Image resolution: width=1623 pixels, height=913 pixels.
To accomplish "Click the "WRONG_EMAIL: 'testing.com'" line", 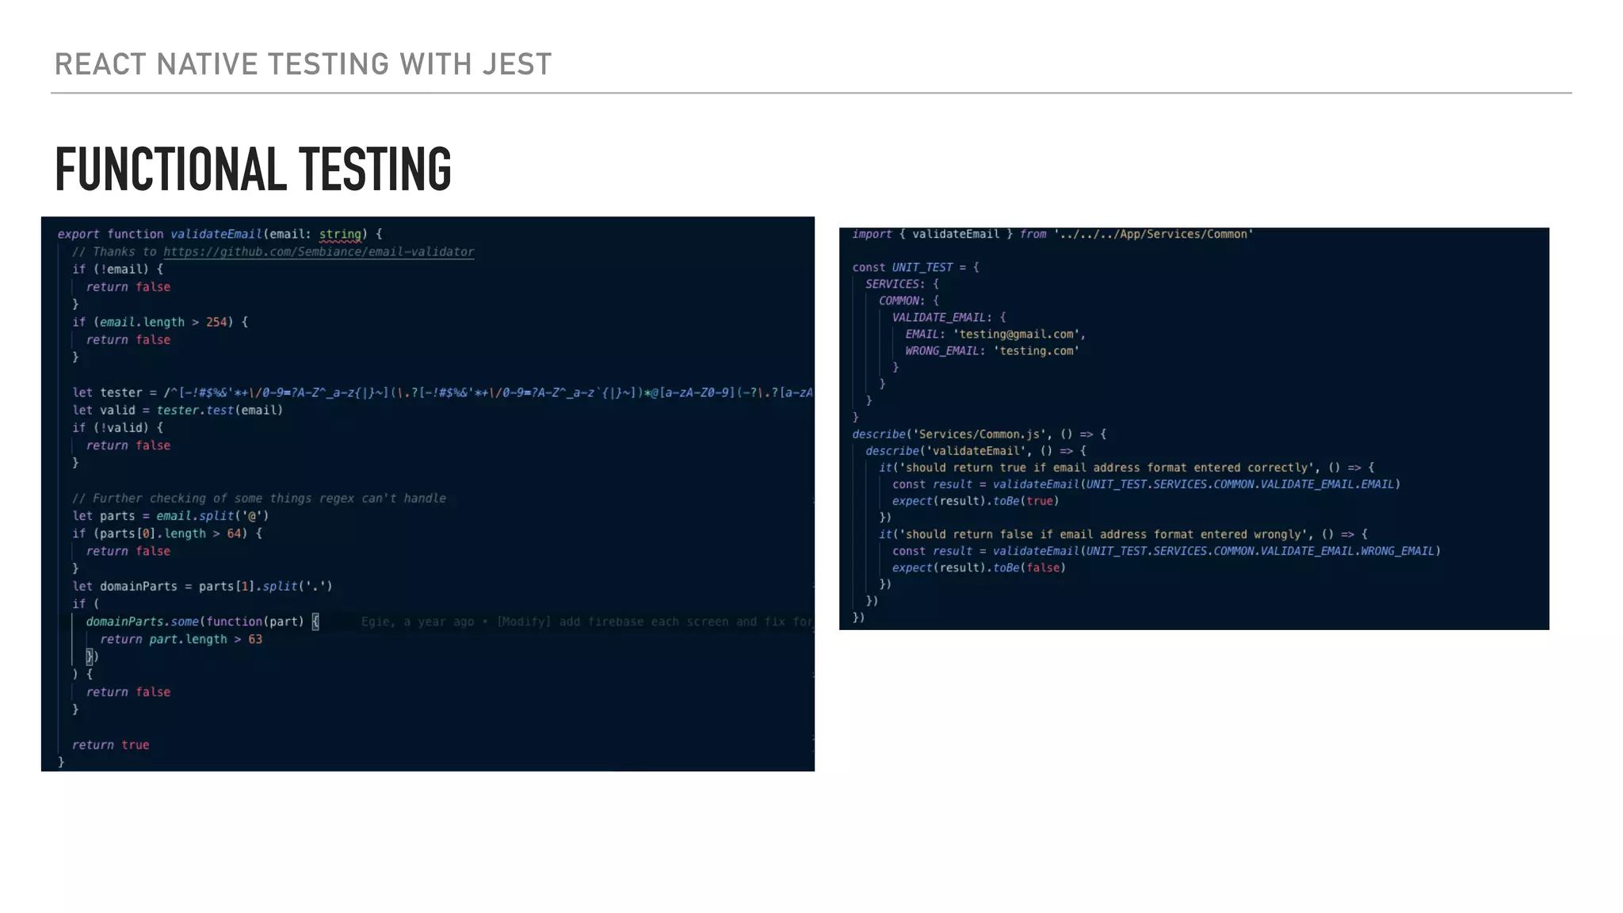I will [x=992, y=351].
